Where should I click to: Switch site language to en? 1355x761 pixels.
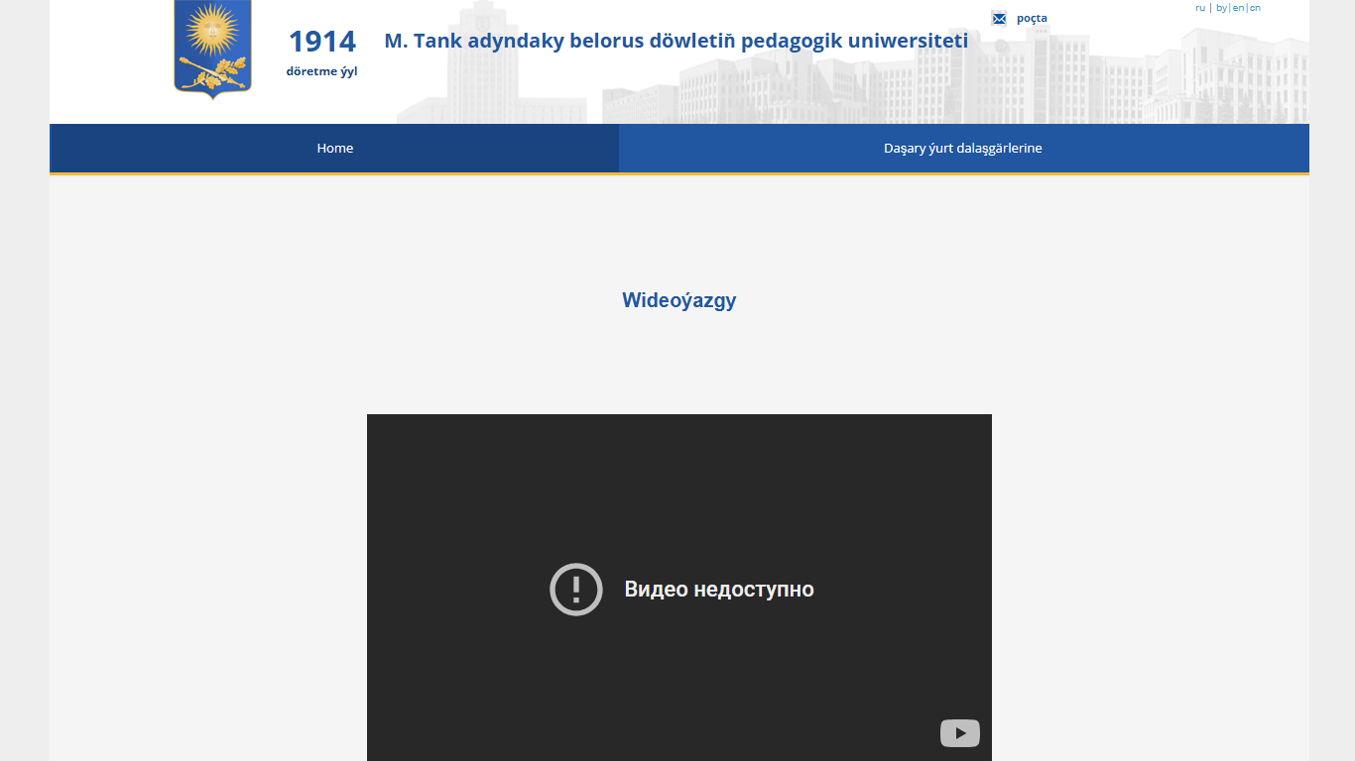1238,8
